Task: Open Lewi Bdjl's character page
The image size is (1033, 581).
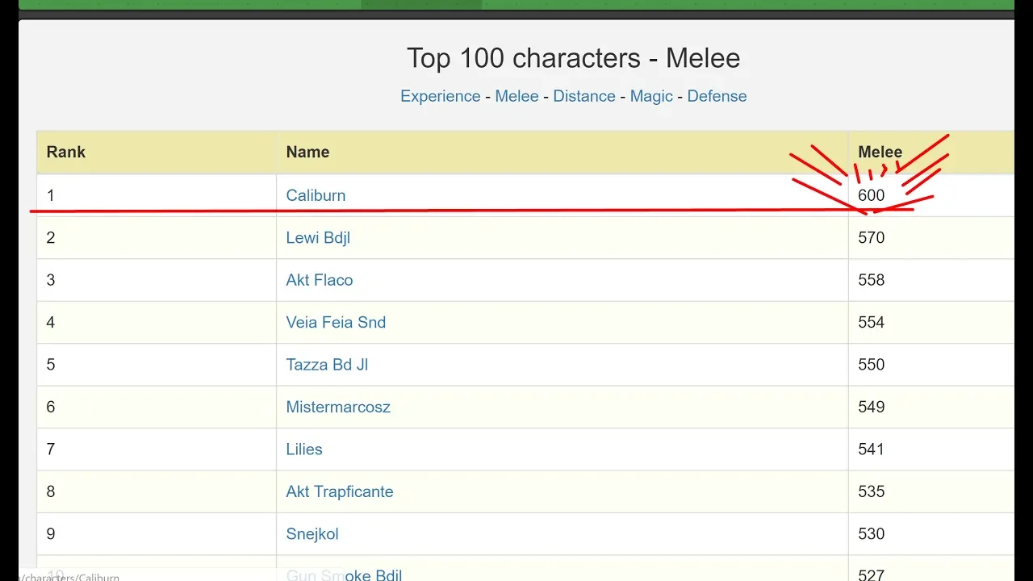Action: pyautogui.click(x=318, y=238)
